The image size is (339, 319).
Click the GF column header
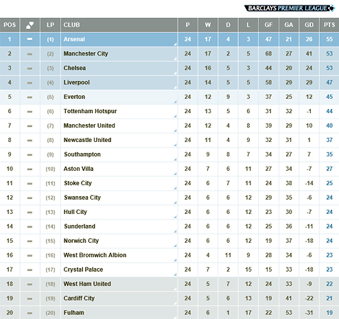pos(268,25)
